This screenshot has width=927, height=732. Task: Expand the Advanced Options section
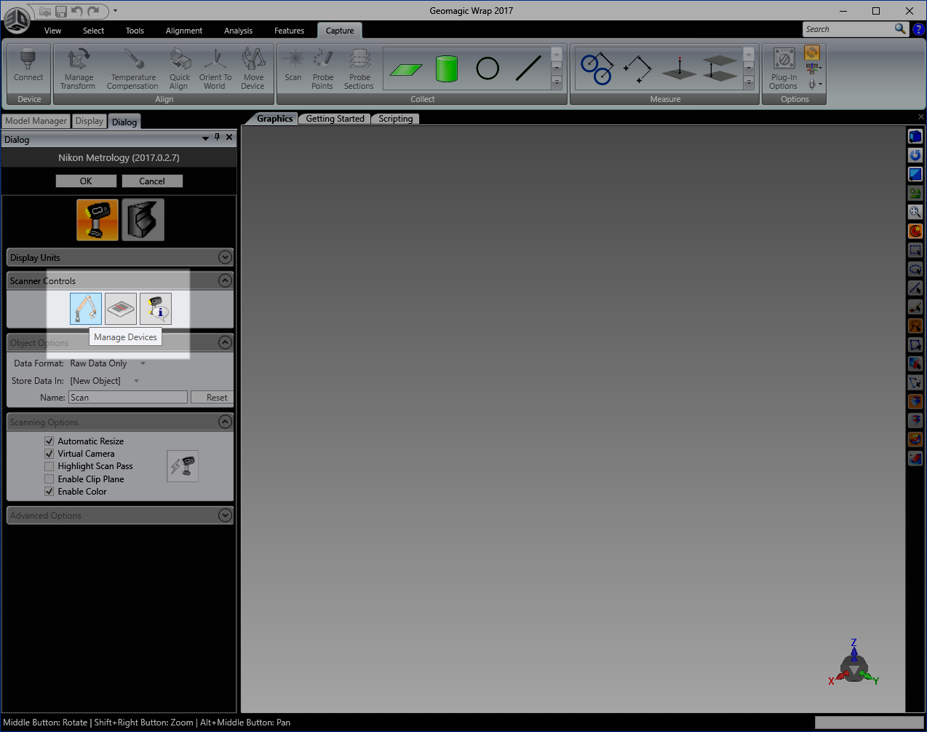[225, 515]
